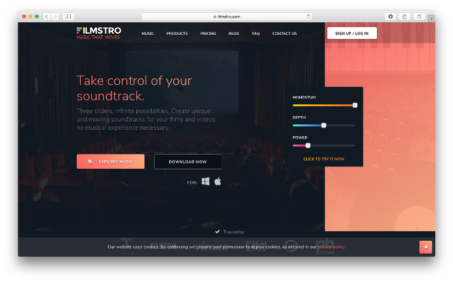The width and height of the screenshot is (453, 282).
Task: Click Sign Up / Log In button
Action: [x=352, y=33]
